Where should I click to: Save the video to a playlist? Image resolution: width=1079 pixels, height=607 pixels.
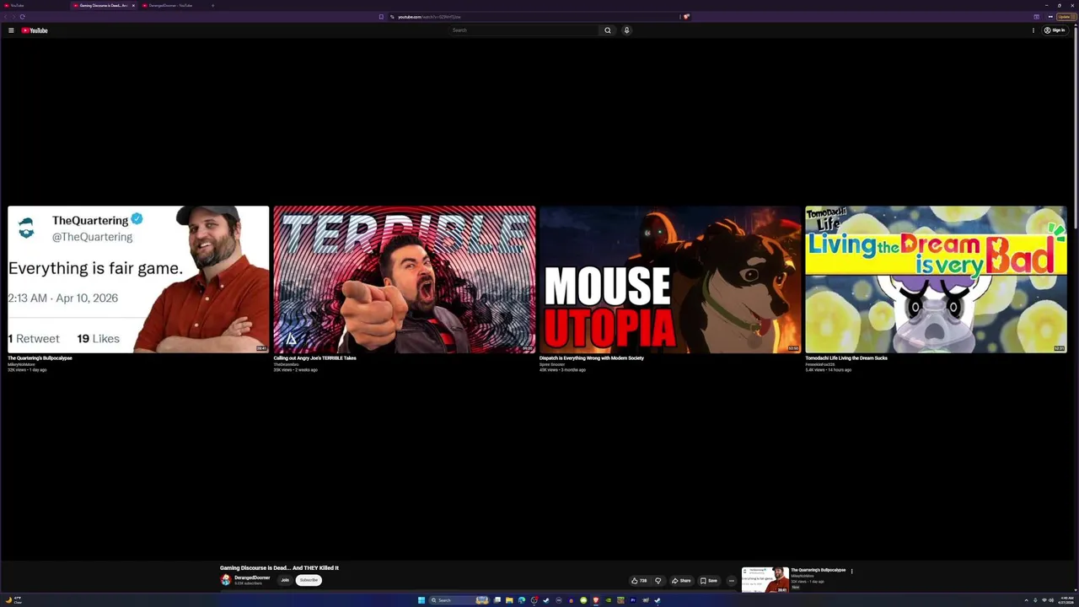(x=709, y=581)
